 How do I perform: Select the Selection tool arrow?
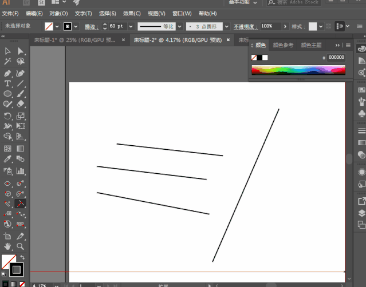coord(7,51)
